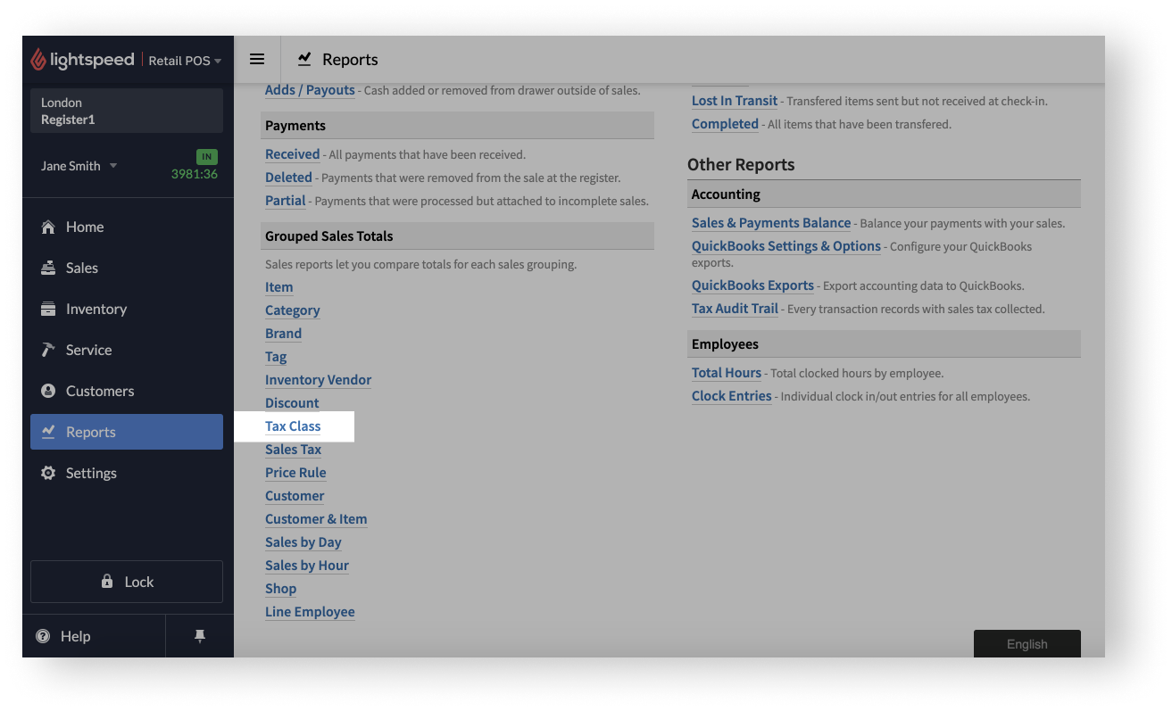This screenshot has width=1172, height=711.
Task: Open Sales & Payments Balance report
Action: tap(771, 223)
